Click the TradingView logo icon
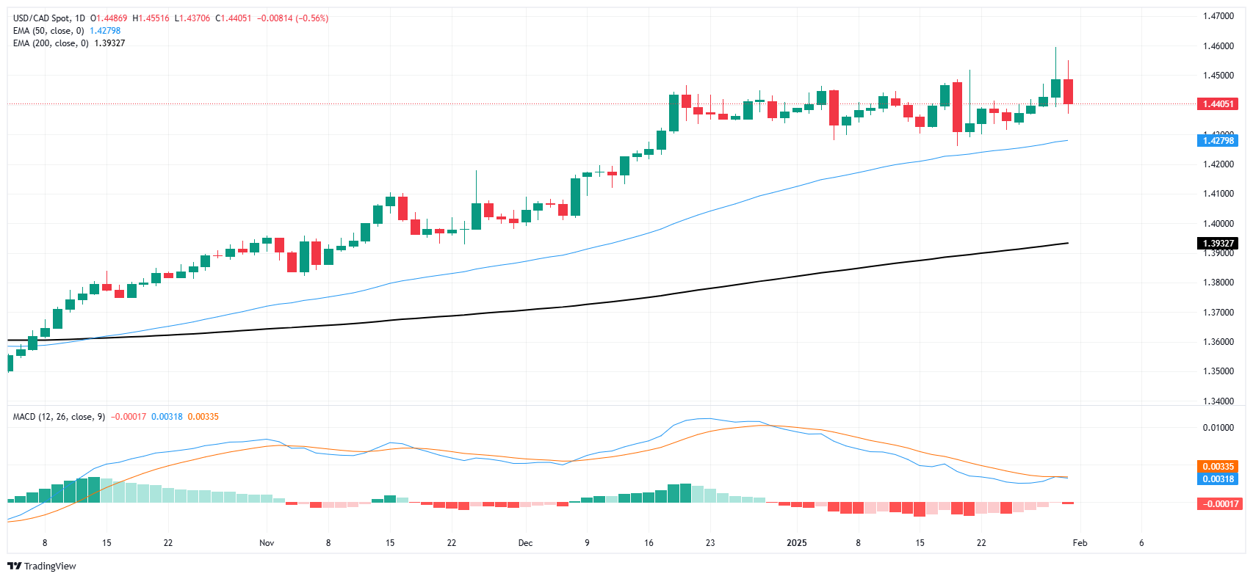The image size is (1253, 579). pos(14,566)
